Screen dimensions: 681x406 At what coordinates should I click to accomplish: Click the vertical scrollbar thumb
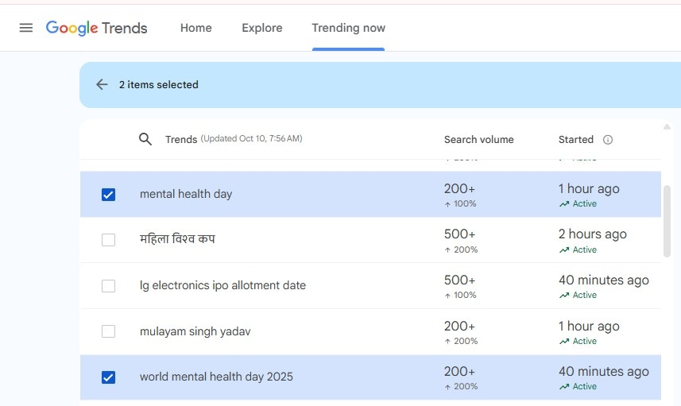point(667,221)
